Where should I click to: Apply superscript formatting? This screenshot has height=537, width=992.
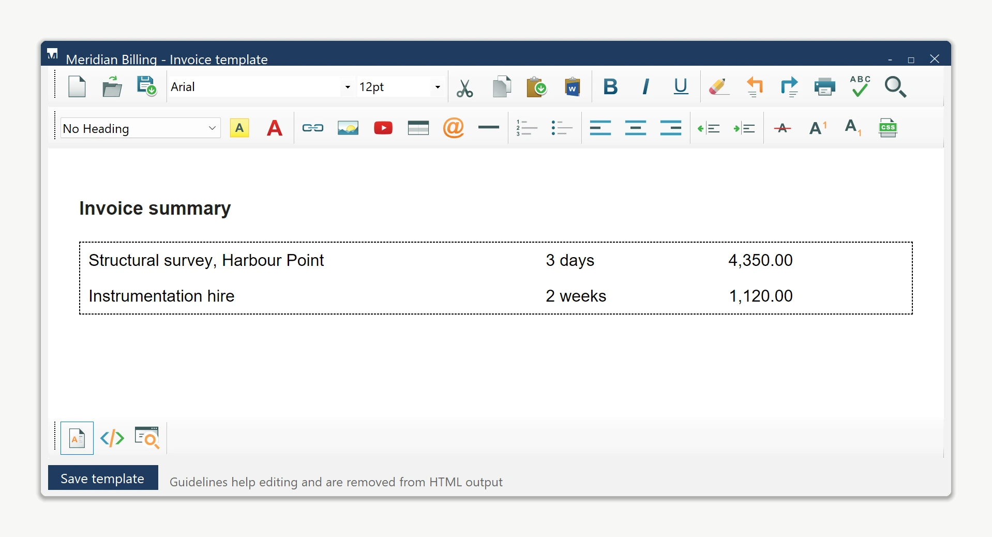818,128
